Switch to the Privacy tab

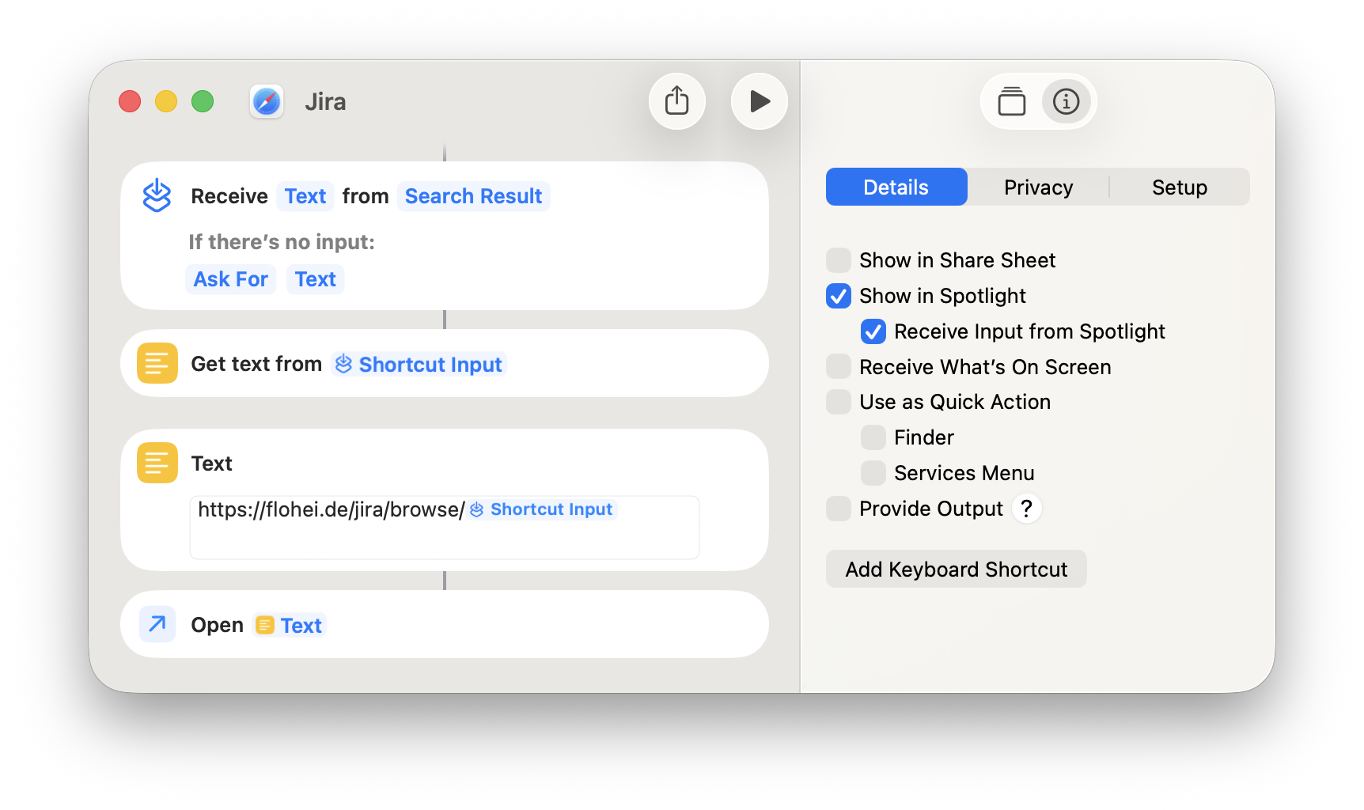[x=1038, y=187]
